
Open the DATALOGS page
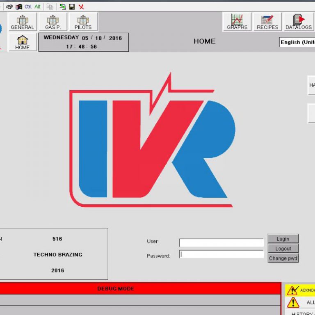tap(299, 22)
